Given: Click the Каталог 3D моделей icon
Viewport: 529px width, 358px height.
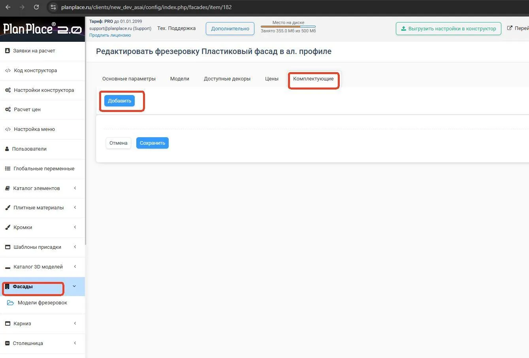Looking at the screenshot, I should pos(8,268).
